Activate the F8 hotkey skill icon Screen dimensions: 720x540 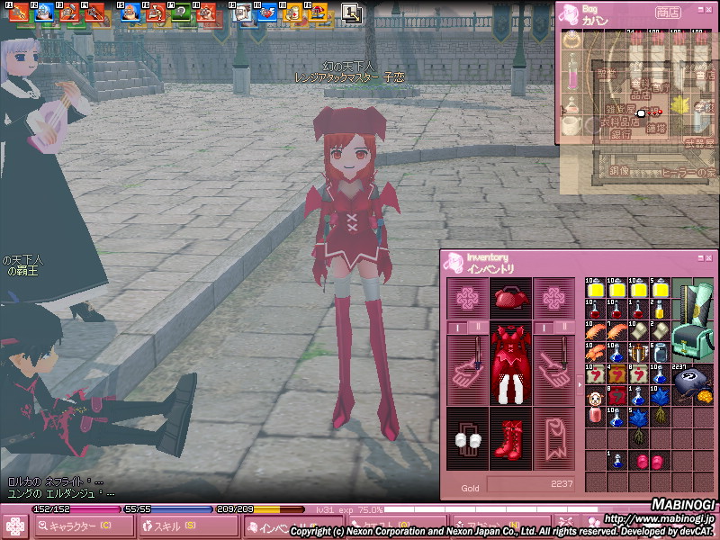pos(206,13)
